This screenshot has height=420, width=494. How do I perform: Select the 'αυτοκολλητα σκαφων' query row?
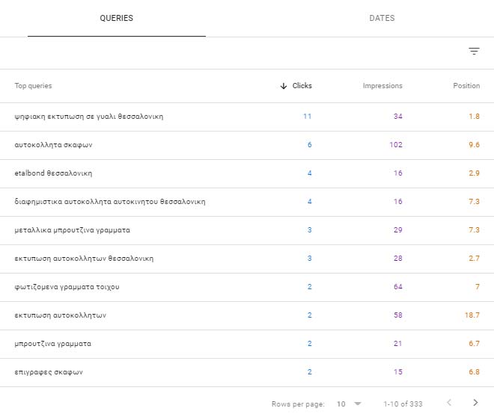point(53,145)
